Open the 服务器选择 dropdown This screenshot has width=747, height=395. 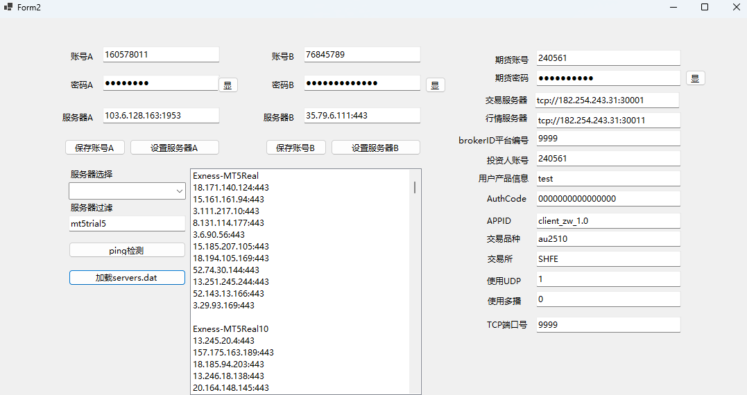tap(126, 191)
